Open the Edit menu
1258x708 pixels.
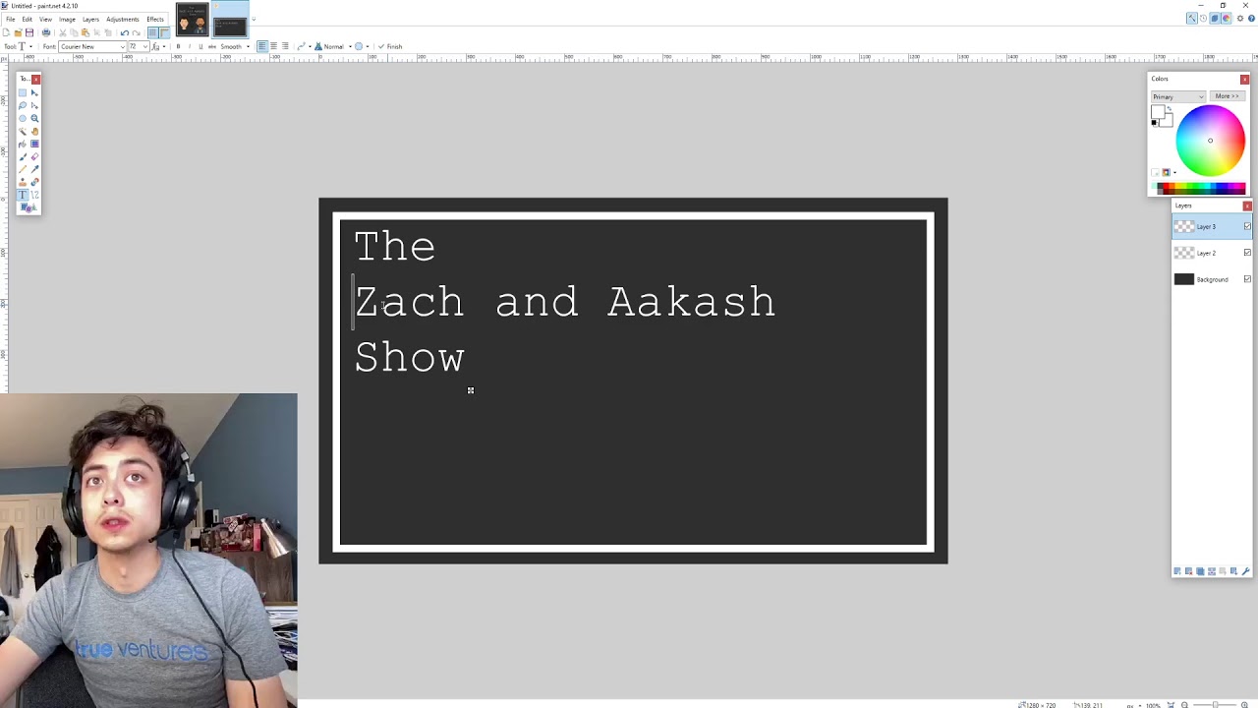pos(28,19)
